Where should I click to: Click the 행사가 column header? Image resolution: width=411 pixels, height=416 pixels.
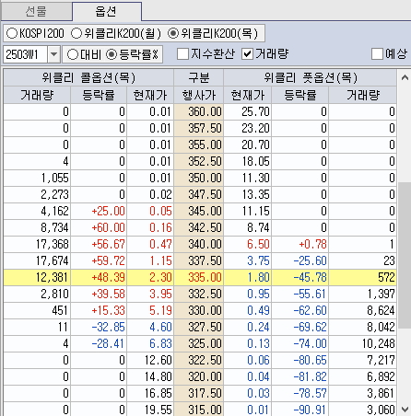pos(199,95)
